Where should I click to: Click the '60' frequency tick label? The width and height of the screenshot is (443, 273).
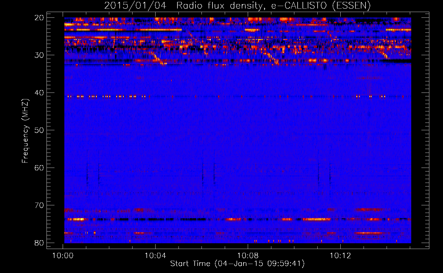point(39,168)
